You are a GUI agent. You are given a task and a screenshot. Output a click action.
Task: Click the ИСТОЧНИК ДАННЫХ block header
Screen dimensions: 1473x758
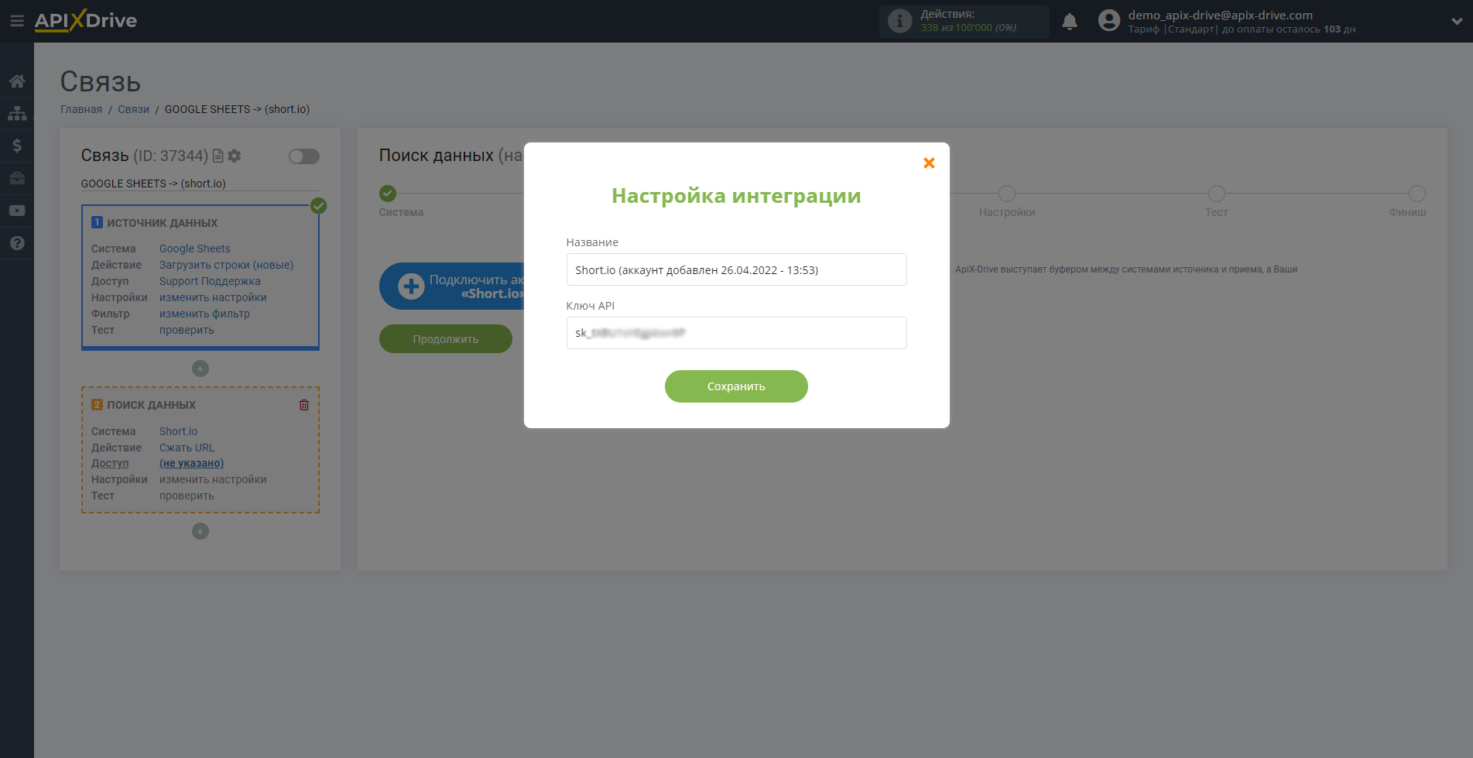(162, 223)
